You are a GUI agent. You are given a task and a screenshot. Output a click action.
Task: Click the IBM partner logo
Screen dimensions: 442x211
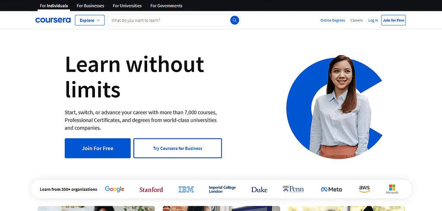[x=186, y=189]
